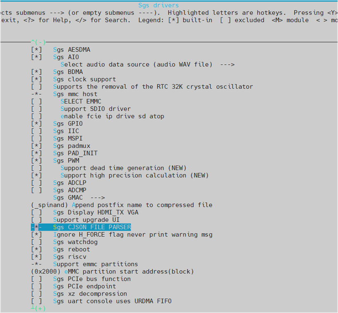
Task: Edit eMMC partition start address value
Action: click(x=112, y=272)
